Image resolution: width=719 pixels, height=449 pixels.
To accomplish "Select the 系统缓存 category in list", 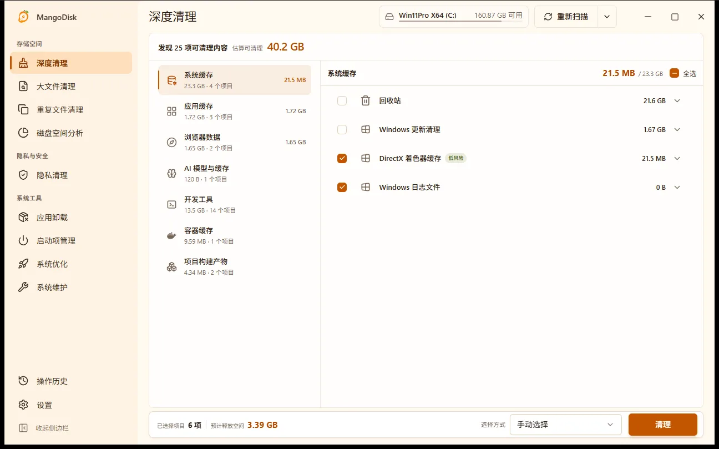I will (x=235, y=80).
